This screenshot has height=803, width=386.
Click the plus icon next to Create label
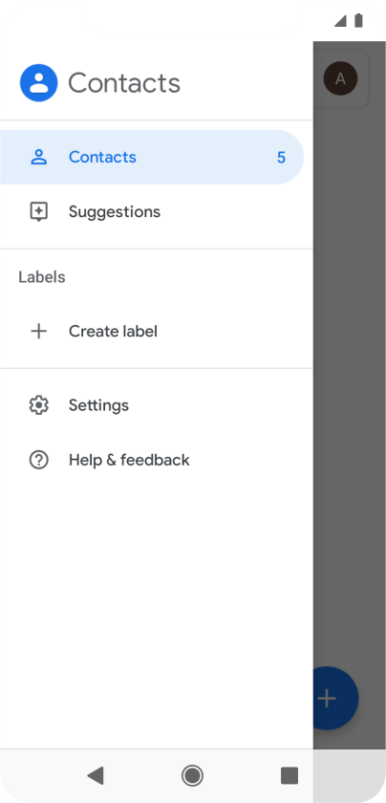[x=39, y=332]
